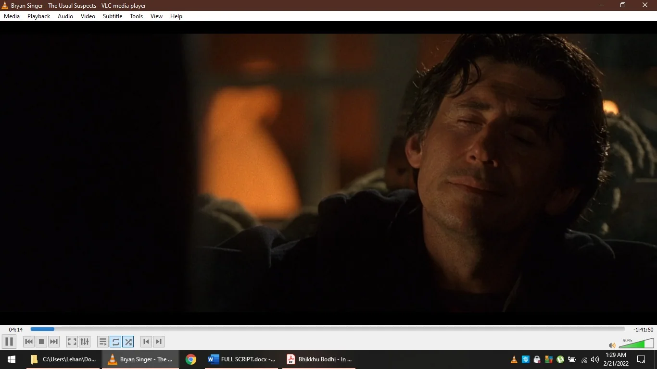The height and width of the screenshot is (369, 657).
Task: Open the Tools menu
Action: (x=137, y=16)
